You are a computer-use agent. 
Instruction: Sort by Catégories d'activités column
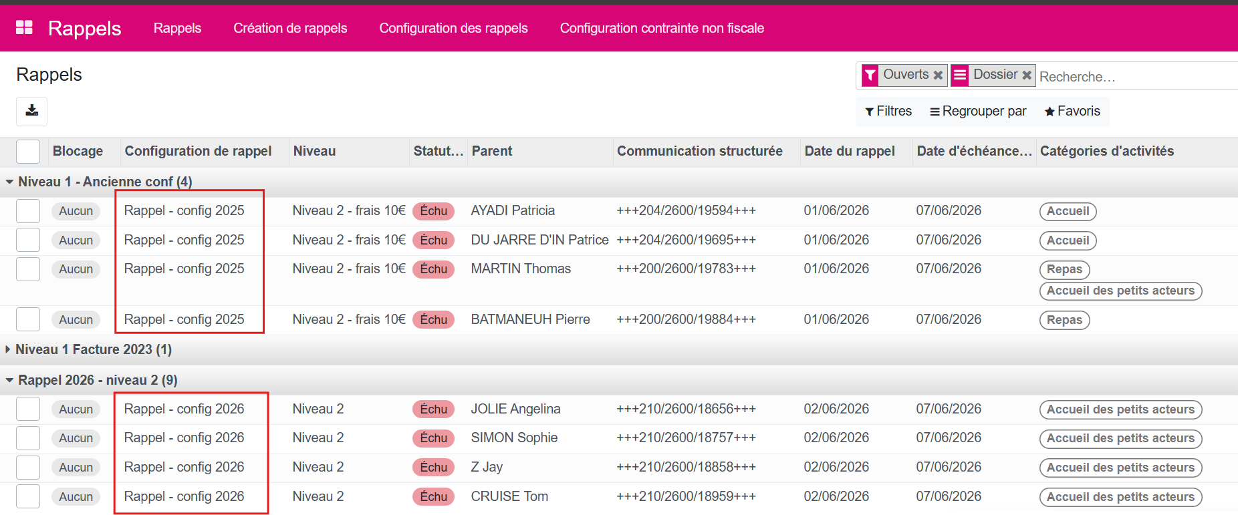click(1107, 151)
